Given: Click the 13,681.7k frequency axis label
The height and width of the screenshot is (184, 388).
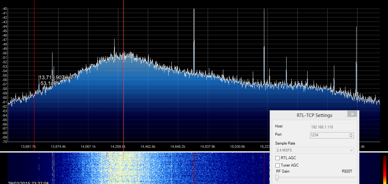Looking at the screenshot, I should (28, 147).
